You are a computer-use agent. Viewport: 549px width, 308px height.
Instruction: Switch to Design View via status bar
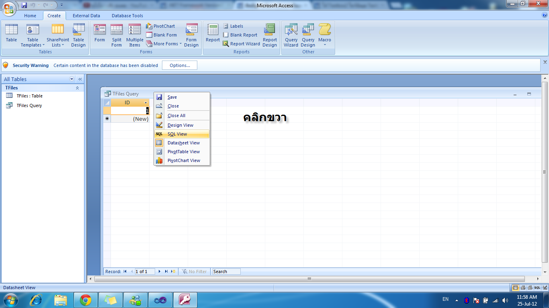pyautogui.click(x=545, y=288)
